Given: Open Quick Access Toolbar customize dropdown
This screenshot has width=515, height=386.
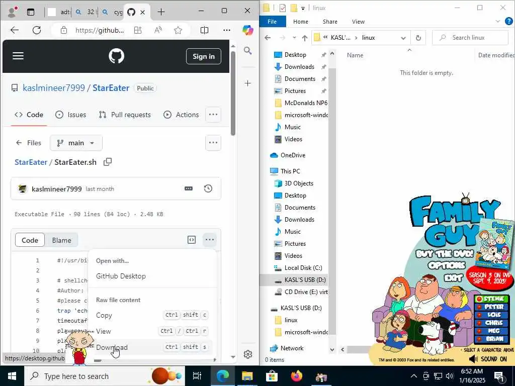Looking at the screenshot, I should [303, 8].
